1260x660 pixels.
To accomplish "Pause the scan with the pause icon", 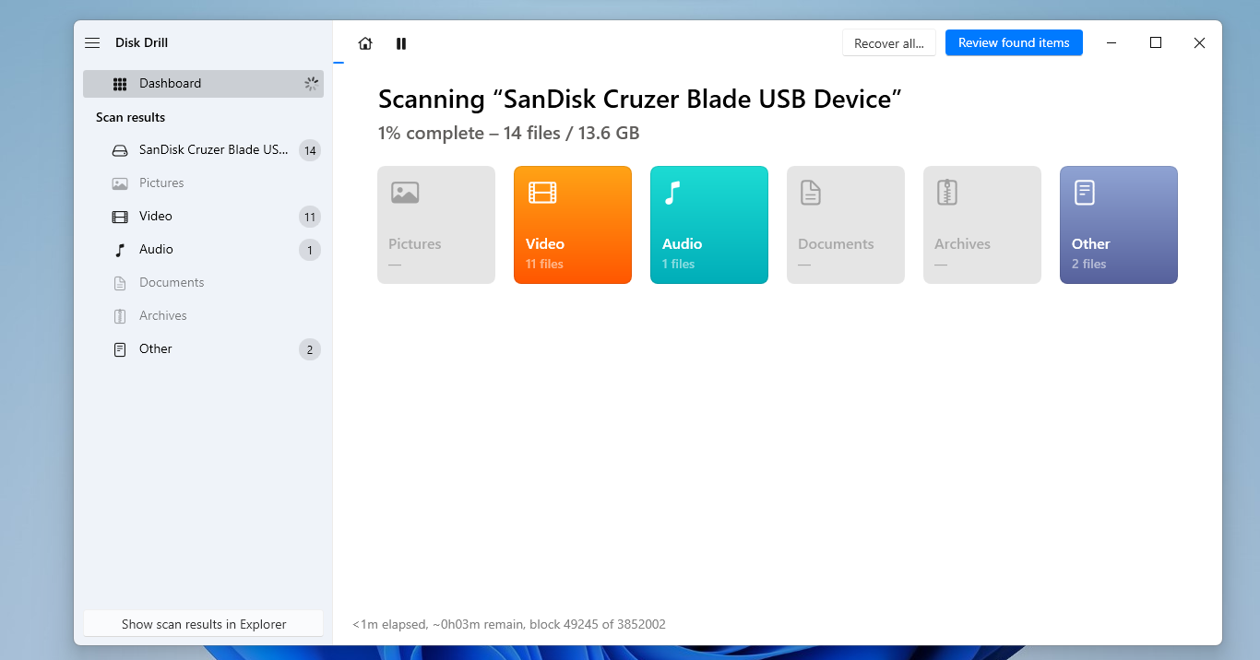I will [401, 43].
